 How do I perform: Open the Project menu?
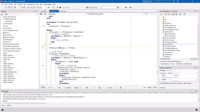pyautogui.click(x=20, y=4)
